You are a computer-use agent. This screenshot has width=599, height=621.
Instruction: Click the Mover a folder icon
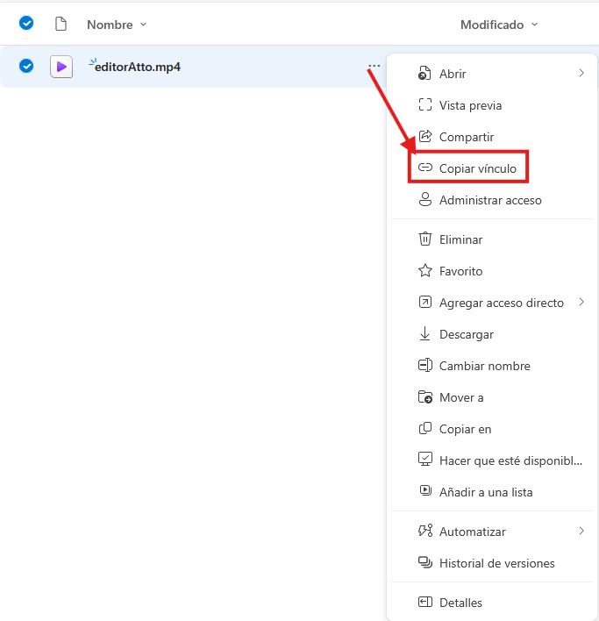[x=425, y=397]
